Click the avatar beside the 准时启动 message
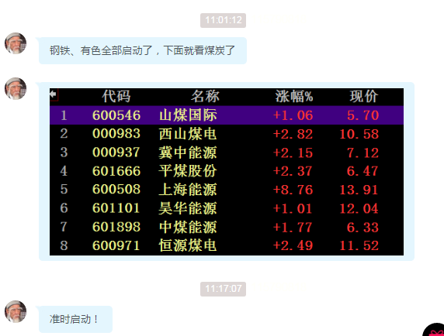 [x=16, y=311]
